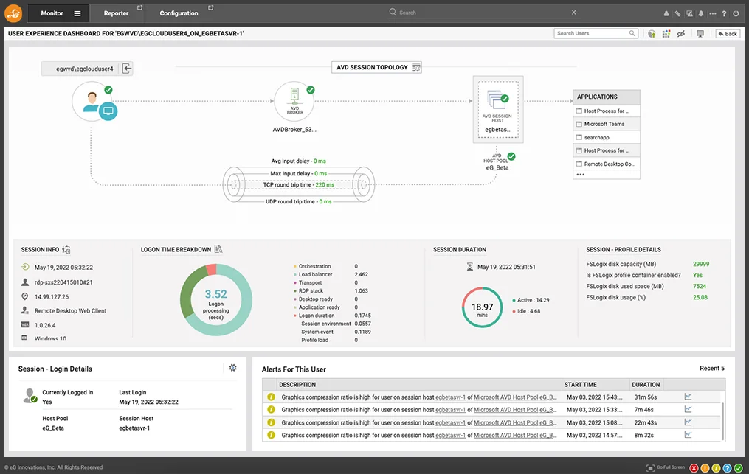749x474 pixels.
Task: Open the SESSION INFO details icon
Action: click(x=66, y=250)
